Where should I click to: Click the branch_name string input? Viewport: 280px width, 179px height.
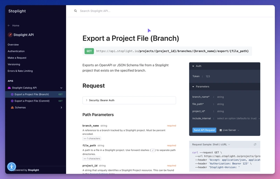pyautogui.click(x=220, y=97)
